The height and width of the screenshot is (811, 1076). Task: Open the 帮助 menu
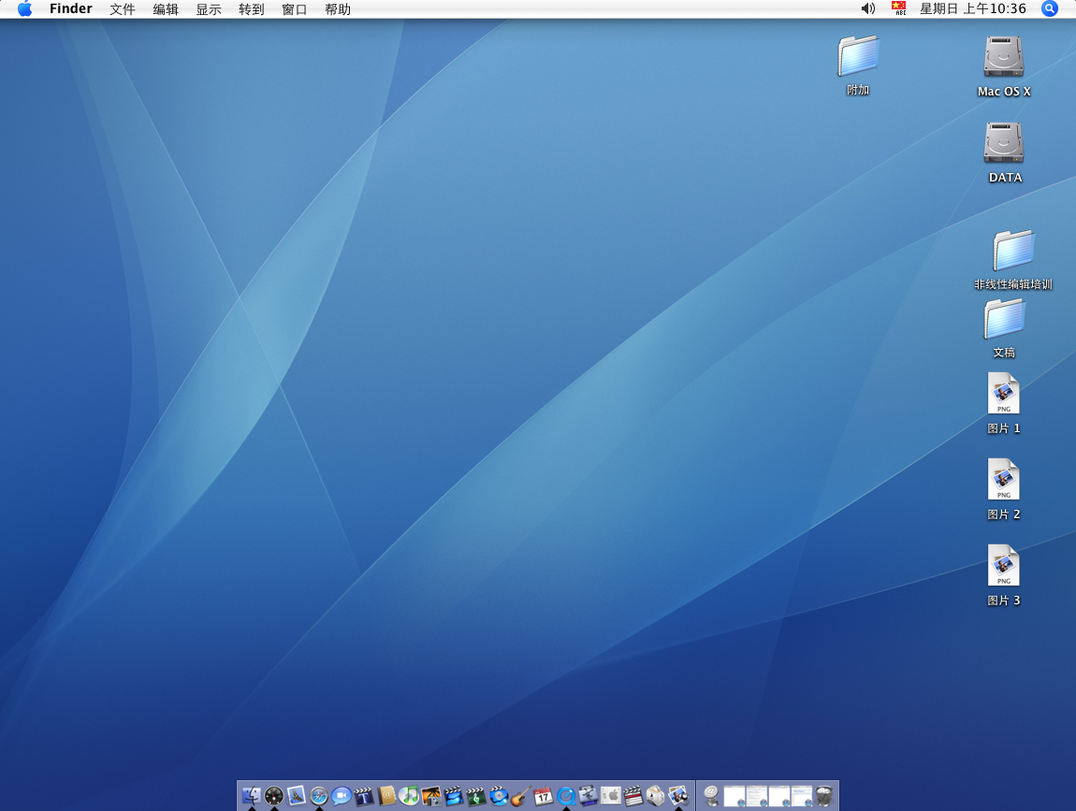[338, 9]
